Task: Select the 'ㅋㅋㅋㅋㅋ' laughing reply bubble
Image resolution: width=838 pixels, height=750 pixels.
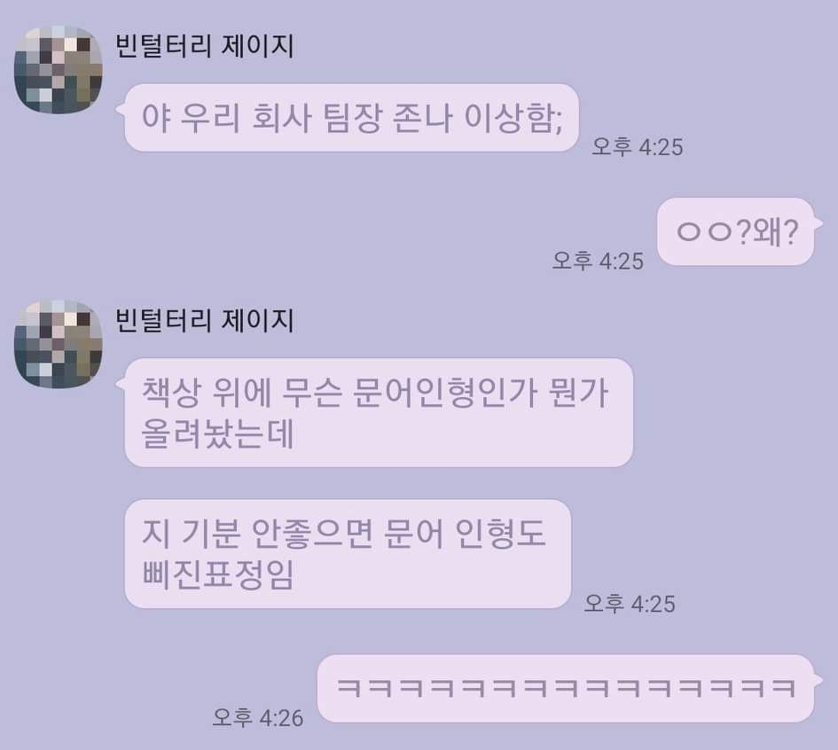Action: pyautogui.click(x=566, y=688)
